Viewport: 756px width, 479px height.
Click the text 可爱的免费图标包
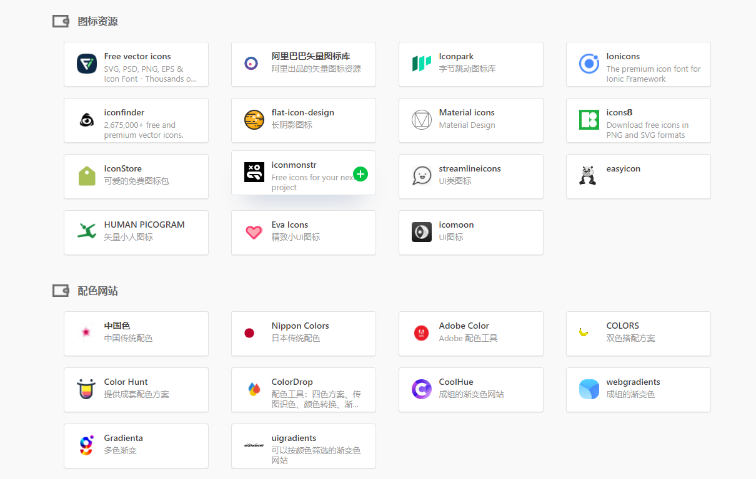coord(137,181)
